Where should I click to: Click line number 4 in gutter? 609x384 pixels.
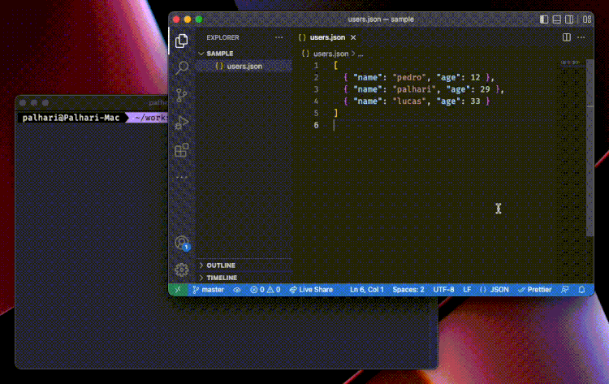click(316, 101)
